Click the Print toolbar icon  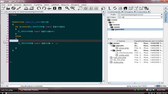[x=26, y=8]
